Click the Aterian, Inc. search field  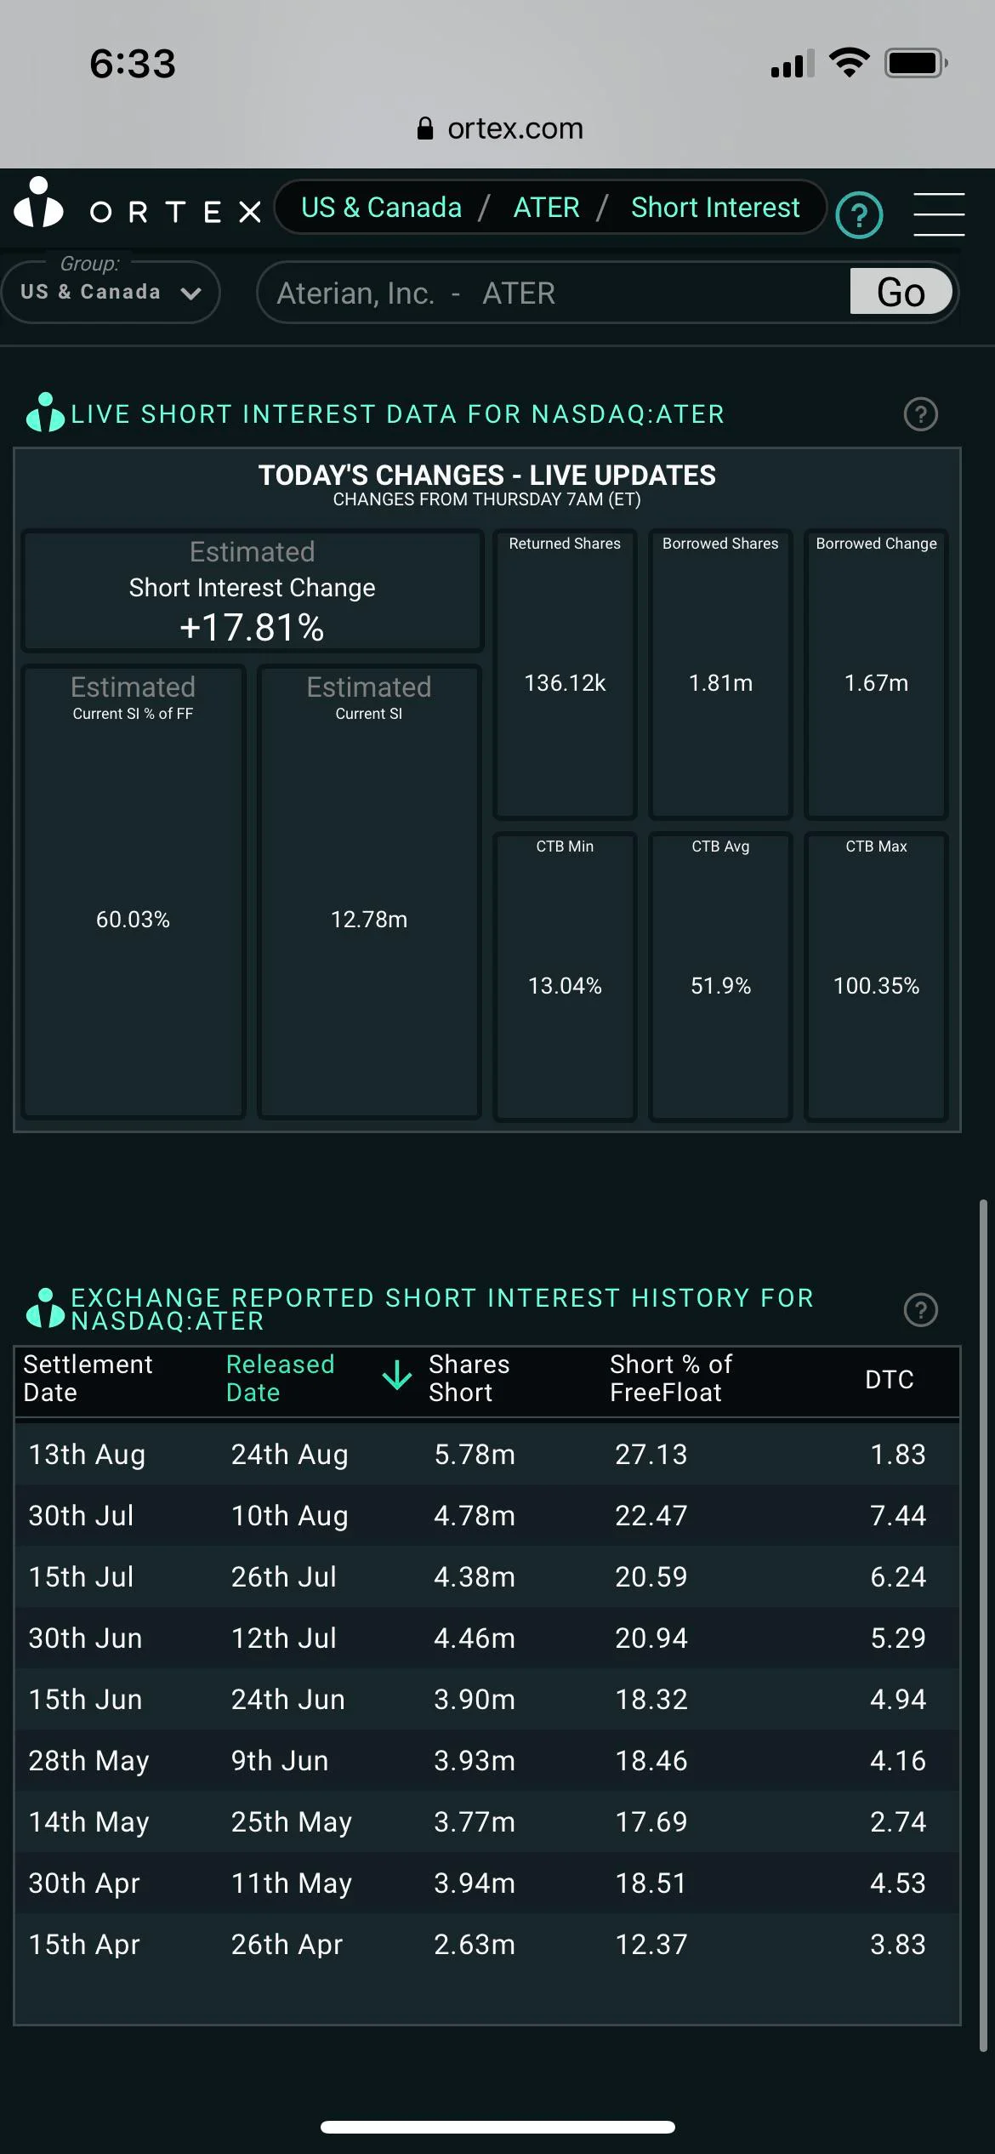(x=553, y=293)
